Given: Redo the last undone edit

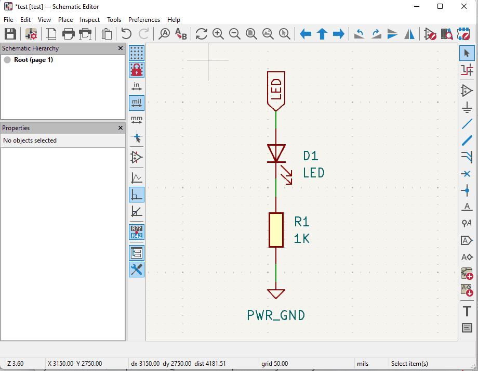Looking at the screenshot, I should coord(143,34).
